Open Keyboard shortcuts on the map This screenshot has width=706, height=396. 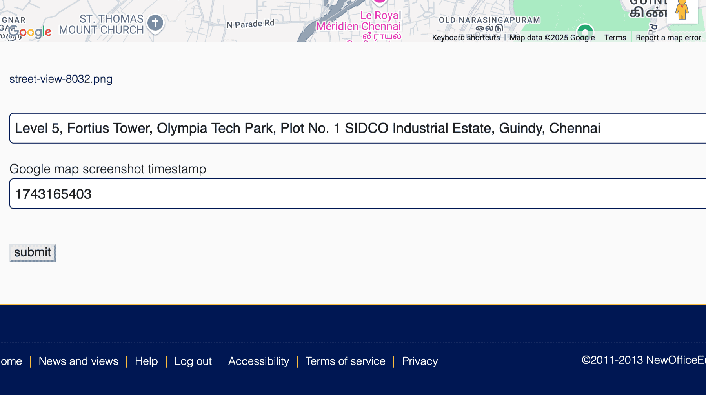click(466, 38)
